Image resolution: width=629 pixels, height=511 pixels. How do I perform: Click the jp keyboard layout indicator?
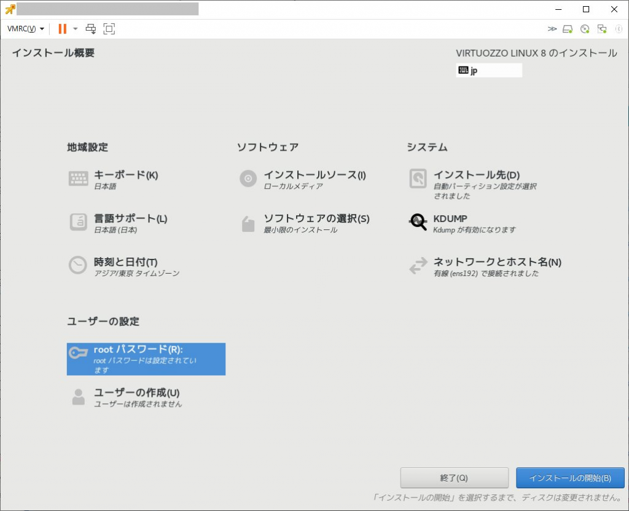pyautogui.click(x=488, y=70)
